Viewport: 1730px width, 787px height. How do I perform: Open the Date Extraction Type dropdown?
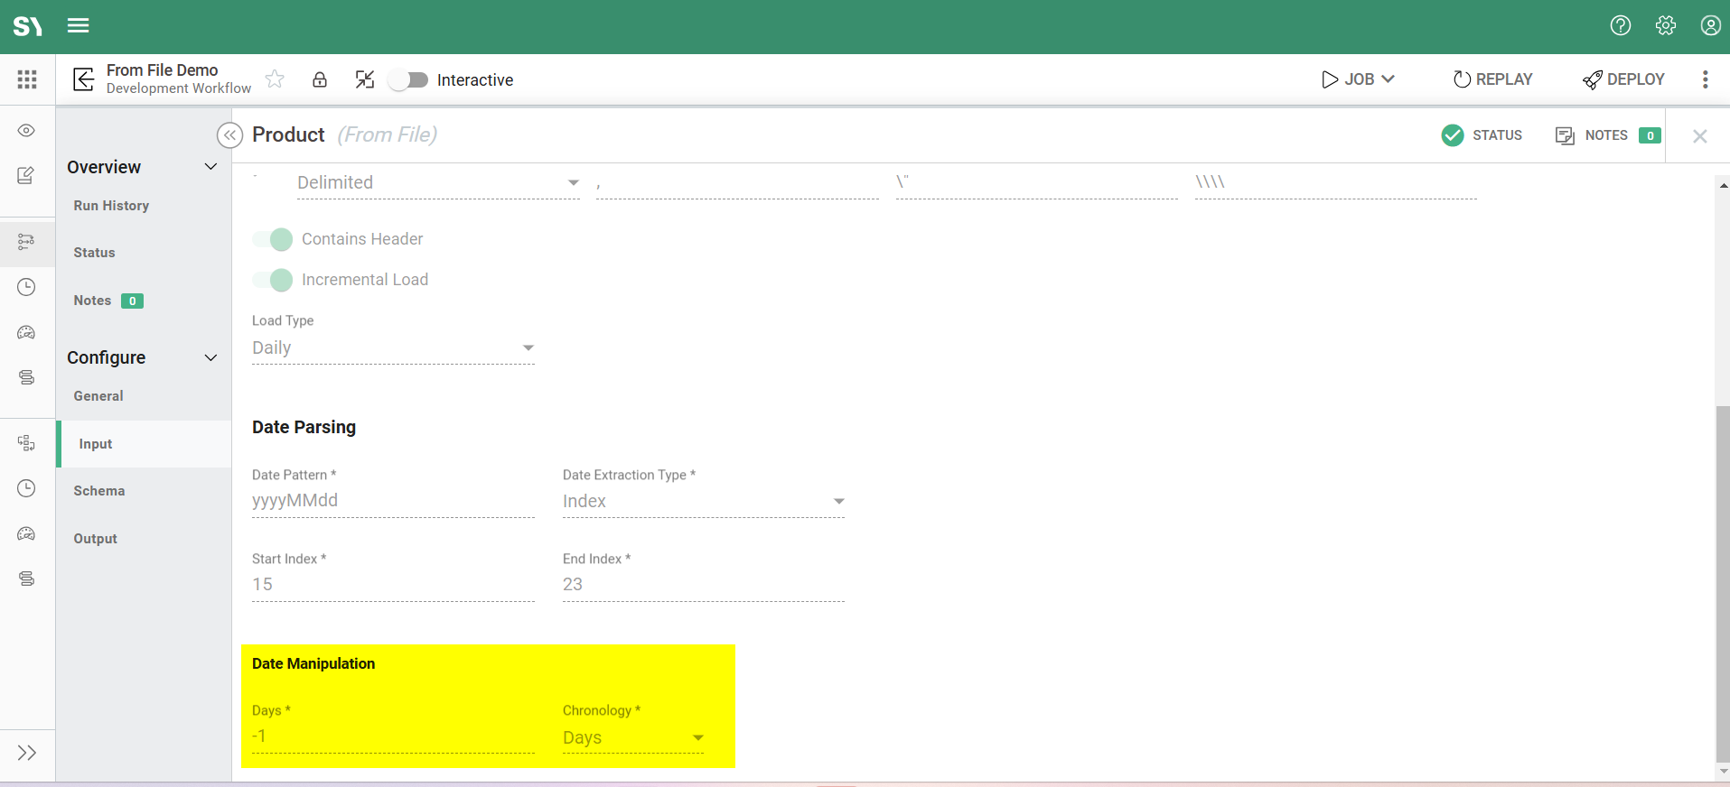point(703,502)
